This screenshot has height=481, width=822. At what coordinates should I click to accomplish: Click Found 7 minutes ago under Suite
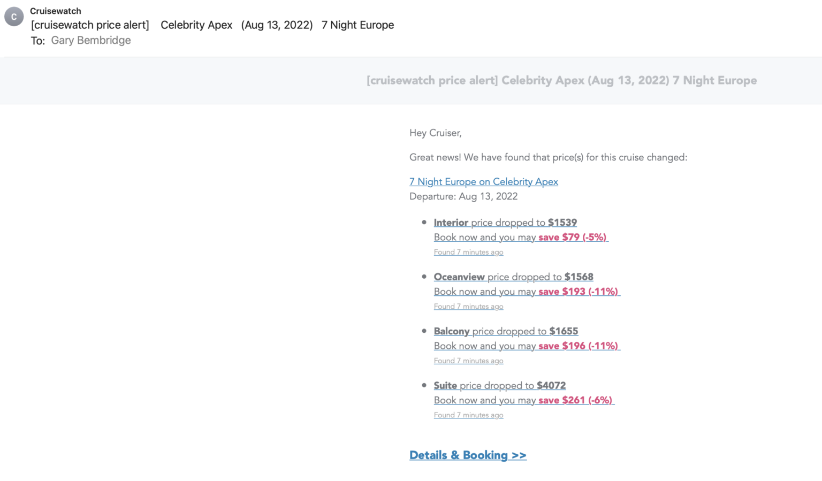coord(468,415)
